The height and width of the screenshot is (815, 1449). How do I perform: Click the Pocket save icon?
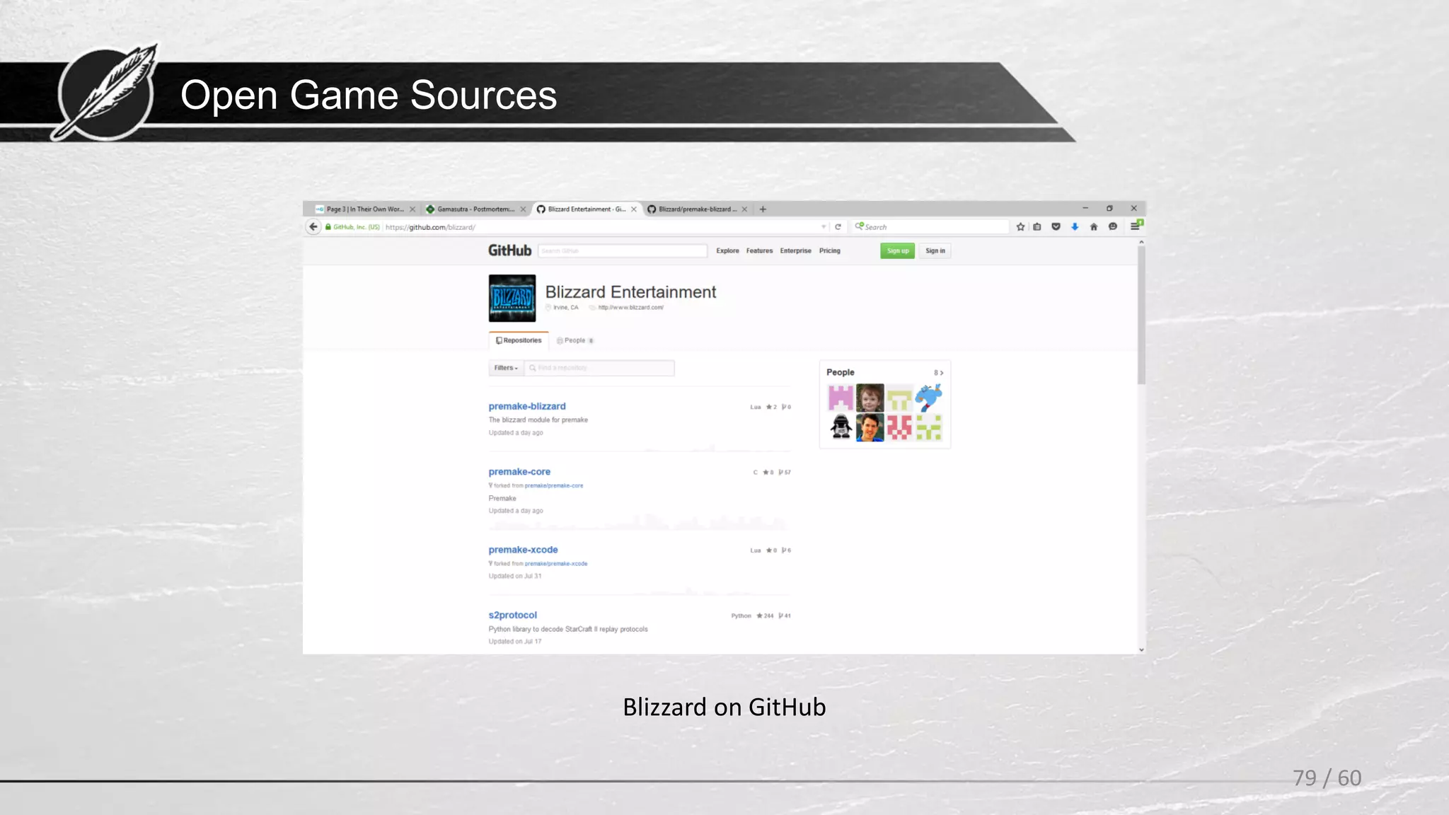pos(1056,226)
